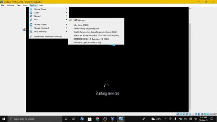Expand arrow next to Audio
This screenshot has width=217, height=122.
66,13
